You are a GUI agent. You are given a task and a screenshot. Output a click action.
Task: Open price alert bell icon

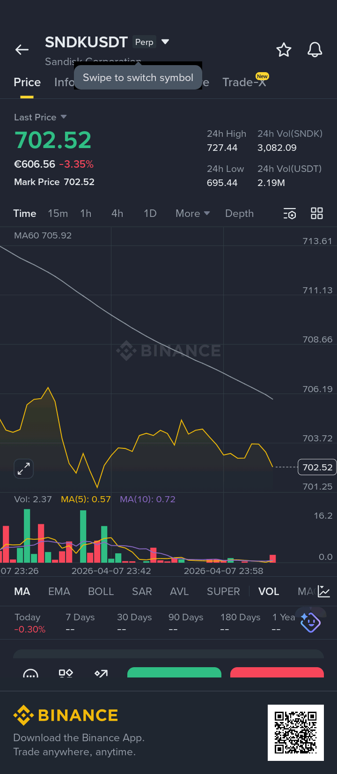click(x=315, y=50)
